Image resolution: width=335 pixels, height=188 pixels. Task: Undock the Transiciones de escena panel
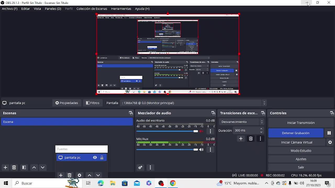263,113
